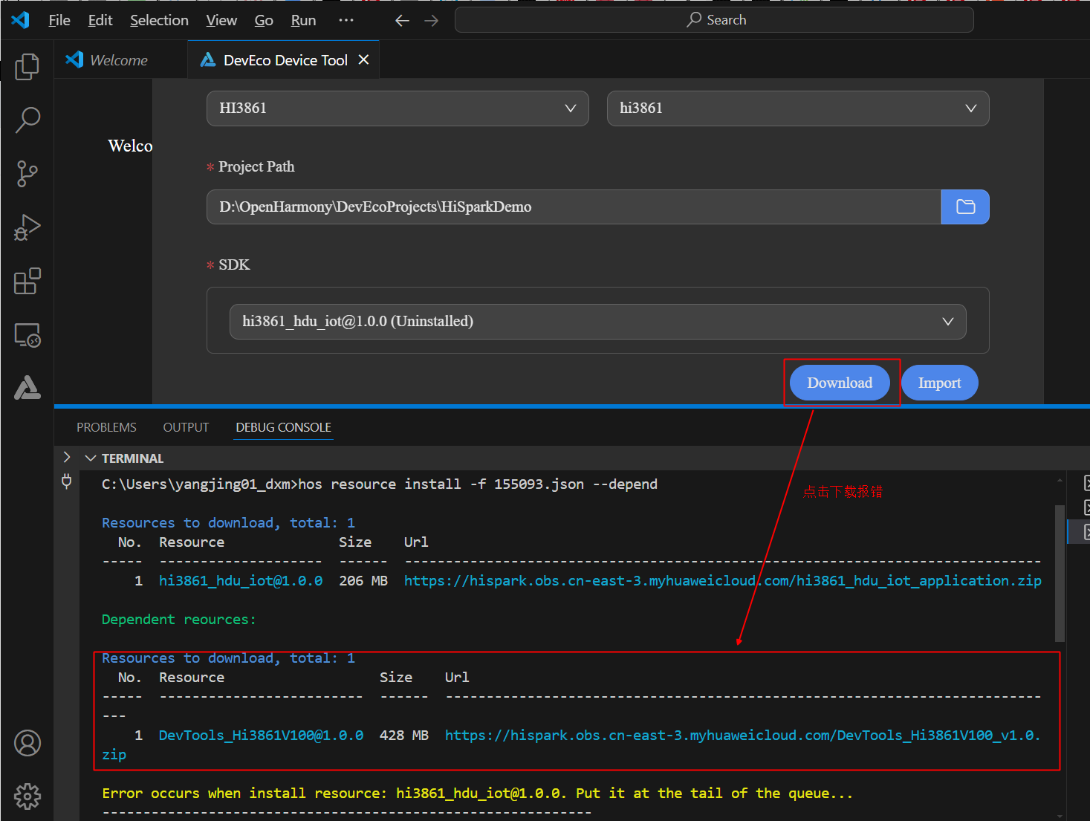Expand the hi3861 board dropdown
This screenshot has width=1090, height=821.
point(798,108)
